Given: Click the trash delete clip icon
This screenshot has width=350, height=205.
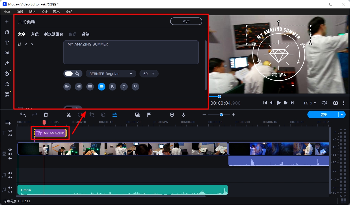Looking at the screenshot, I should click(46, 115).
